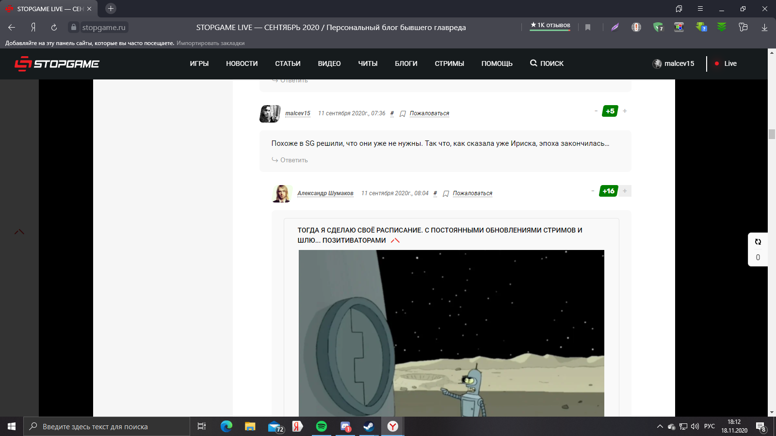Open the browser downloads arrow

[x=764, y=28]
